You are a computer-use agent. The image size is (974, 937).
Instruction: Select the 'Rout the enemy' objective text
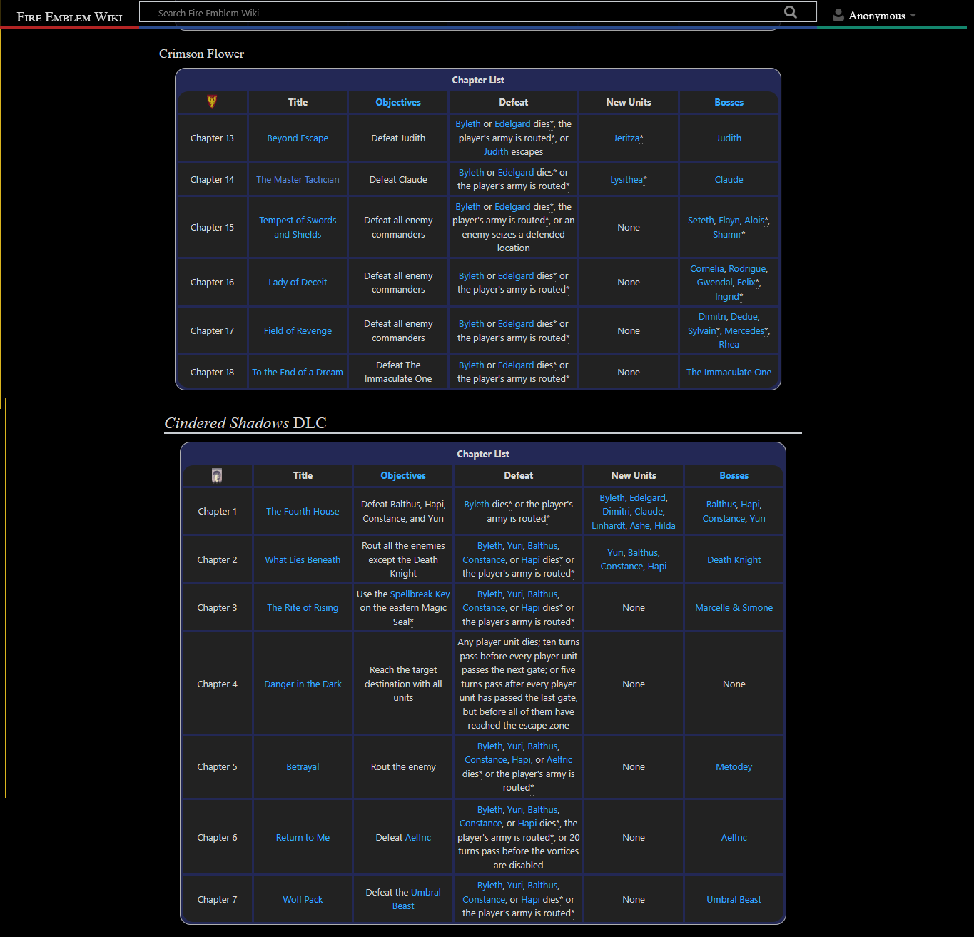[403, 767]
